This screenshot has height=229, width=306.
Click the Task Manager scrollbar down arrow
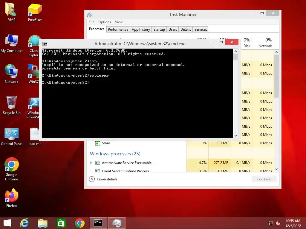click(x=276, y=169)
